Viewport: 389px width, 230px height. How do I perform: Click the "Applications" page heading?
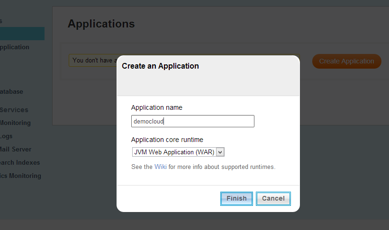[101, 24]
